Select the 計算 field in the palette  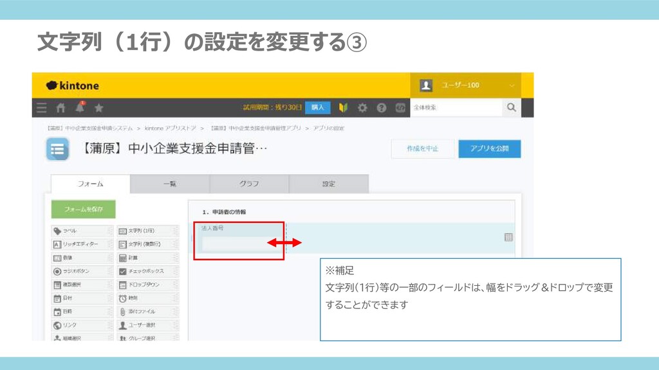click(x=147, y=258)
